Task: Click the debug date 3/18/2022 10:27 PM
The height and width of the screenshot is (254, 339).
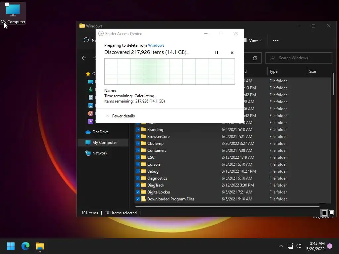Action: [x=239, y=171]
